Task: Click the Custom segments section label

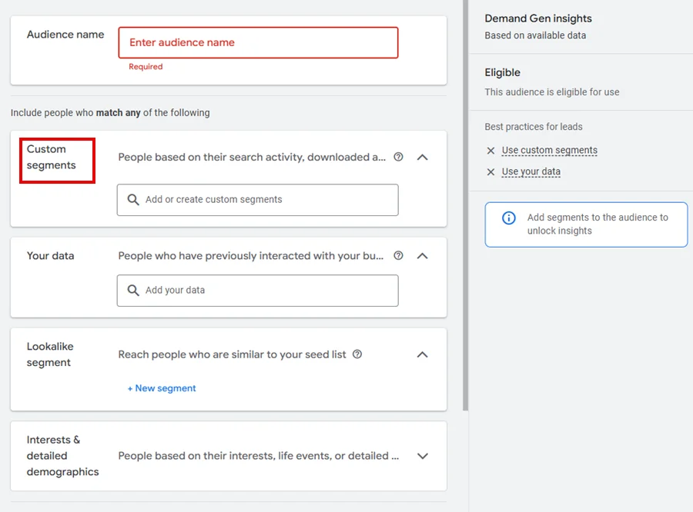Action: pyautogui.click(x=52, y=157)
